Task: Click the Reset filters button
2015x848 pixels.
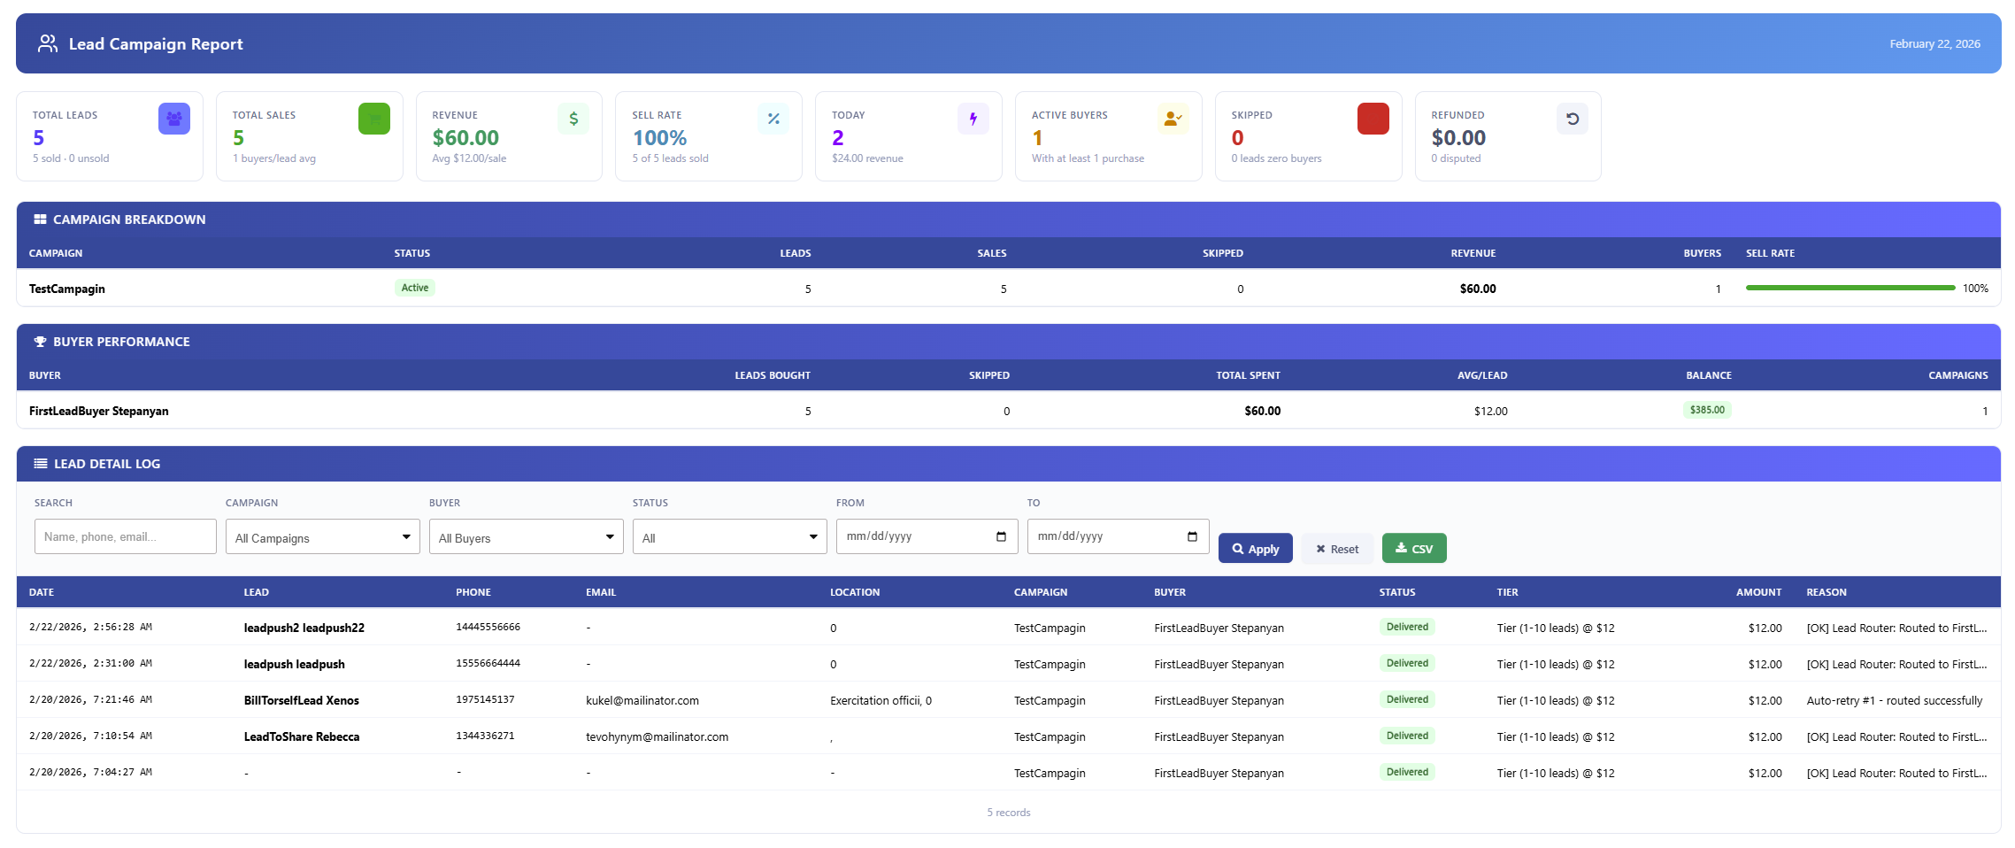Action: (1337, 548)
